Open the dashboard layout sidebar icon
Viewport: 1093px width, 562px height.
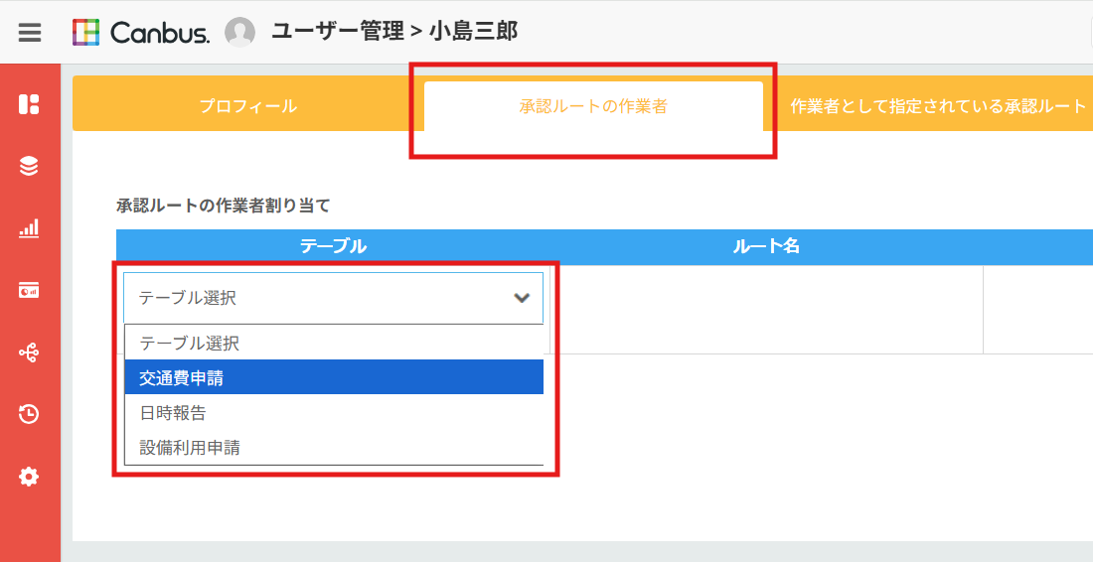pos(29,104)
